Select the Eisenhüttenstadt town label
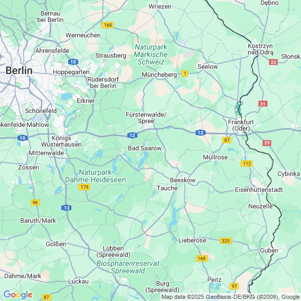Viewport: 301px width, 301px height. [x=259, y=190]
